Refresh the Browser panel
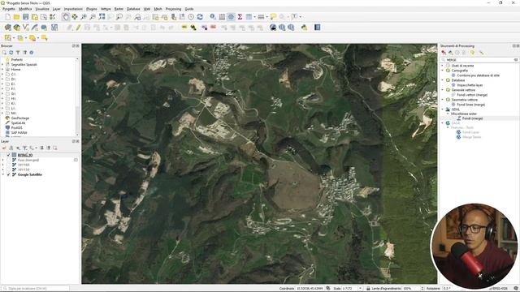The image size is (520, 292). coord(11,53)
